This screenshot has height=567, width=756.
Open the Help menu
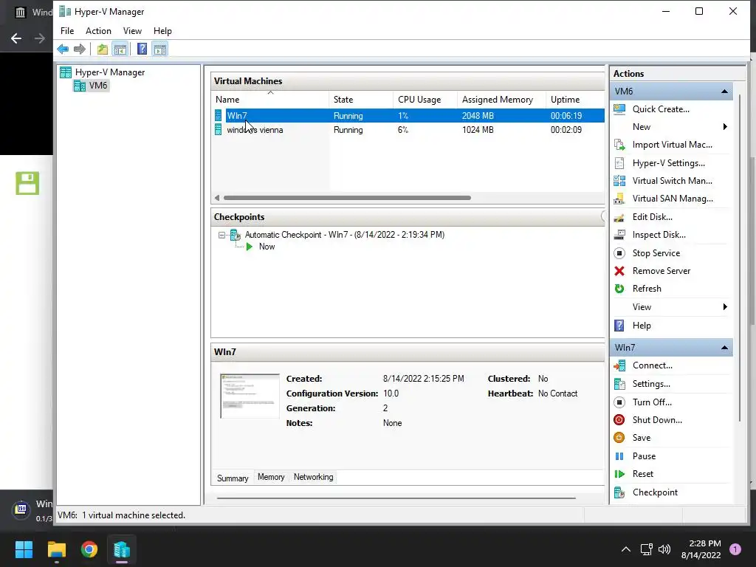tap(162, 31)
